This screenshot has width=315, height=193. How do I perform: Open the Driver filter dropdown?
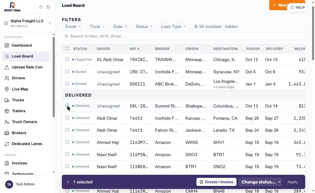point(73,27)
